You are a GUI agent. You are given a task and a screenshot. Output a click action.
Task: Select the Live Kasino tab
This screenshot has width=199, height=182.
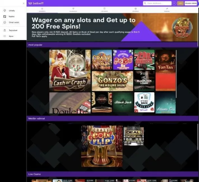pos(104,10)
